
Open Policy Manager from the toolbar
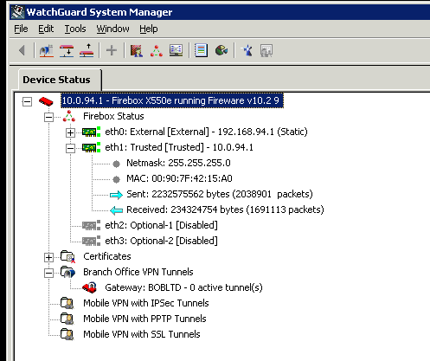click(x=137, y=51)
